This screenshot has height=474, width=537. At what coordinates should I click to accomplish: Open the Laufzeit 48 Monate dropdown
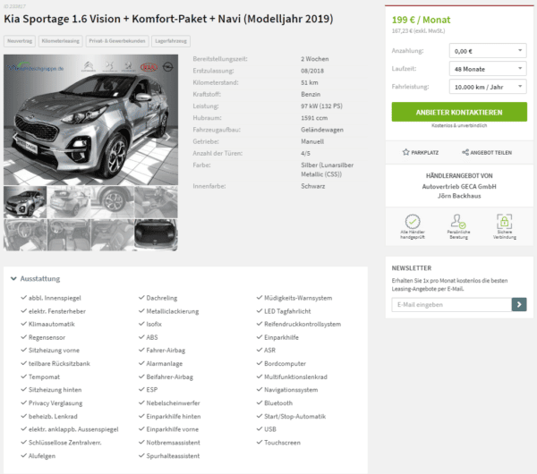pos(488,69)
